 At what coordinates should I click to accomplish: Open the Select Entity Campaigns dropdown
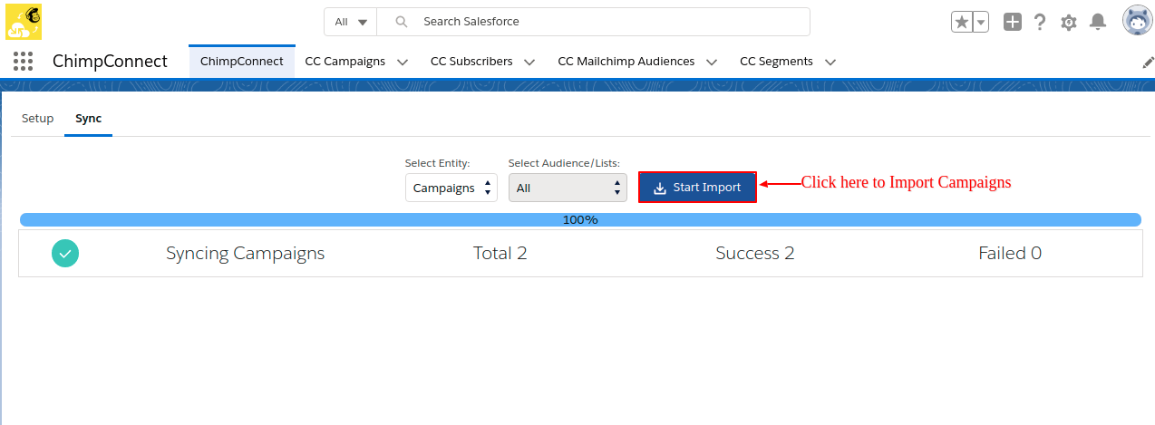(x=451, y=188)
